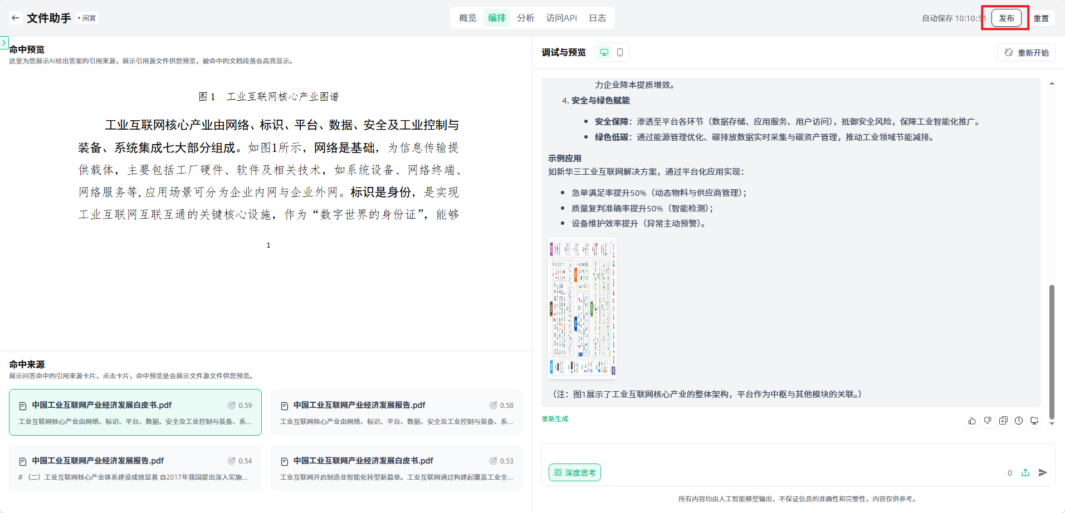Open the clock history icon under response

click(x=1019, y=421)
